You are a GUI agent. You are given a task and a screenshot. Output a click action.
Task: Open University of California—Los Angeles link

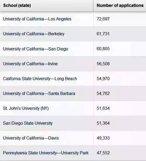[37, 19]
